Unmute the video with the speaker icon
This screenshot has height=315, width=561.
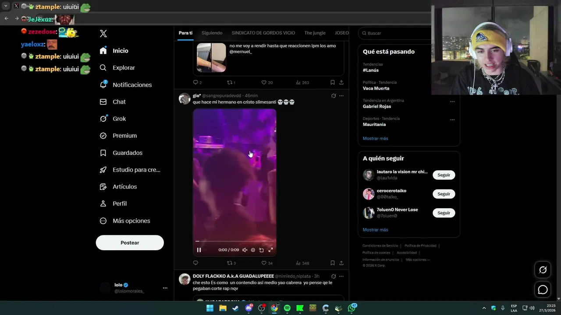(245, 250)
